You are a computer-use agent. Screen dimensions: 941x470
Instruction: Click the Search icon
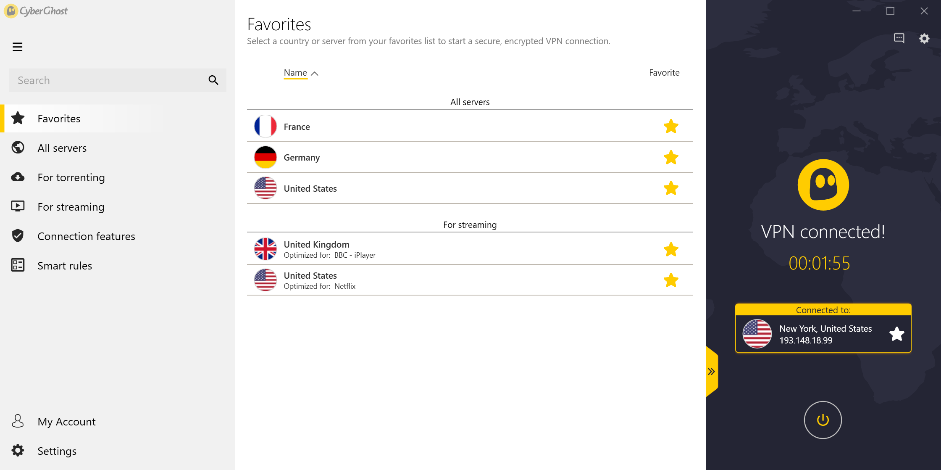click(x=214, y=80)
